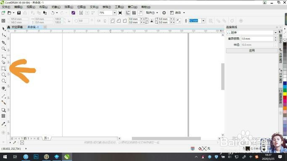Switch to the 欢迎屏幕 welcome tab
The width and height of the screenshot is (287, 161).
[x=17, y=27]
